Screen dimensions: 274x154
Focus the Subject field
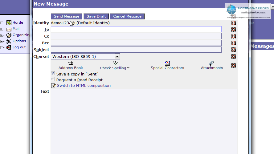(x=136, y=50)
